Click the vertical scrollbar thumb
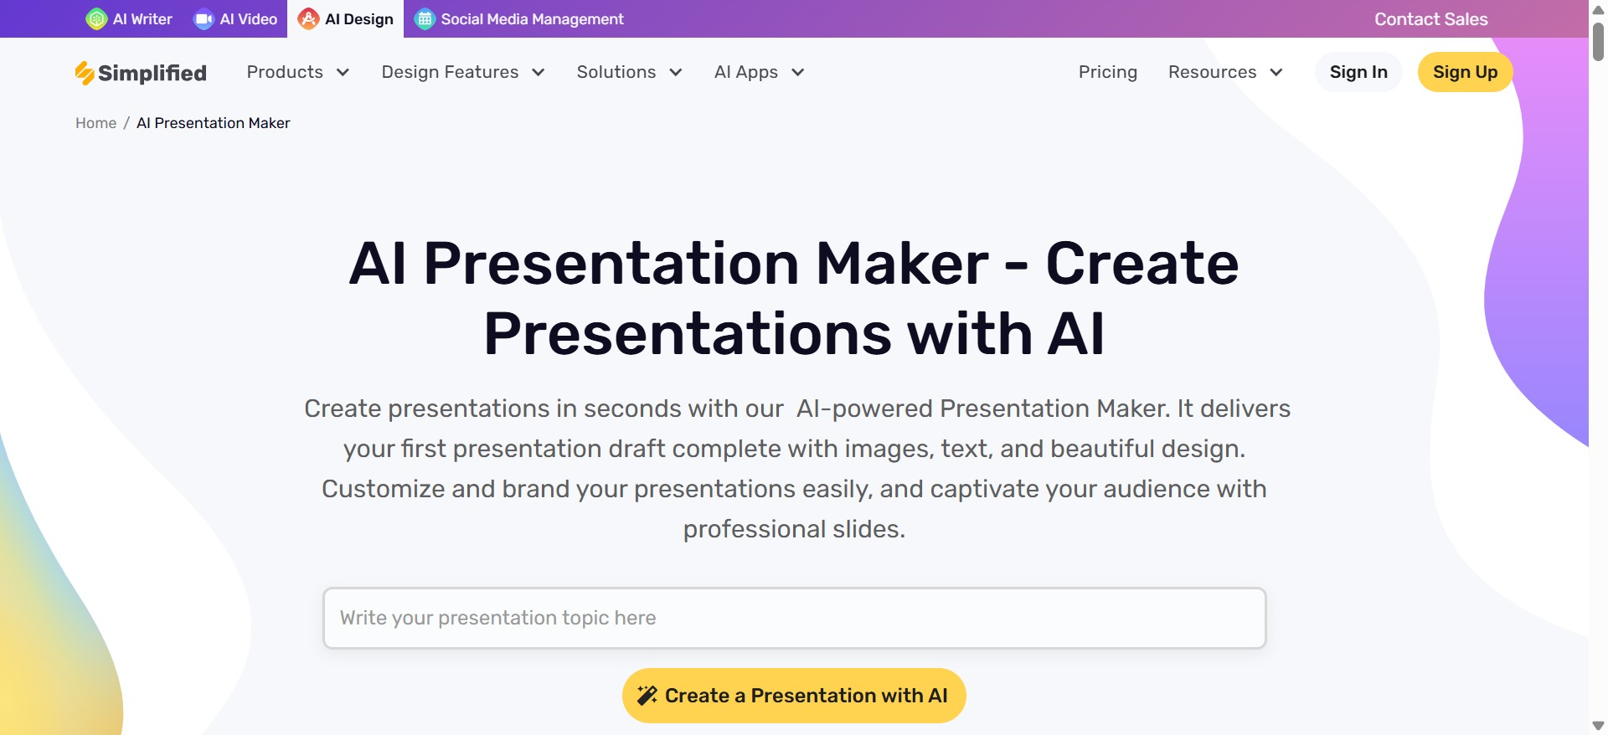 (x=1598, y=41)
